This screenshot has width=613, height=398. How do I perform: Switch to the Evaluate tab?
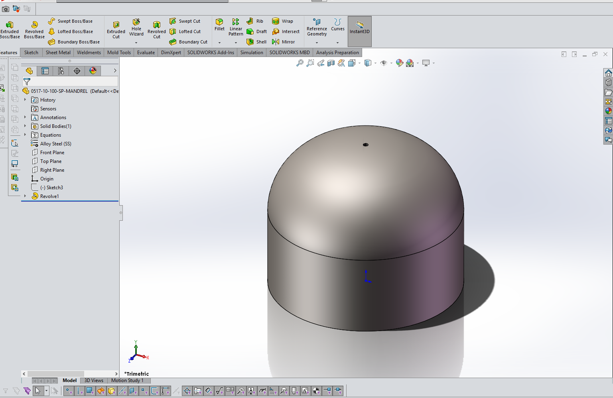pos(146,52)
